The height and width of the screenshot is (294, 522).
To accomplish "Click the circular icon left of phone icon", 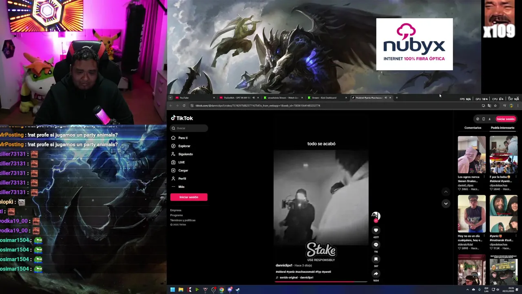I will (478, 119).
